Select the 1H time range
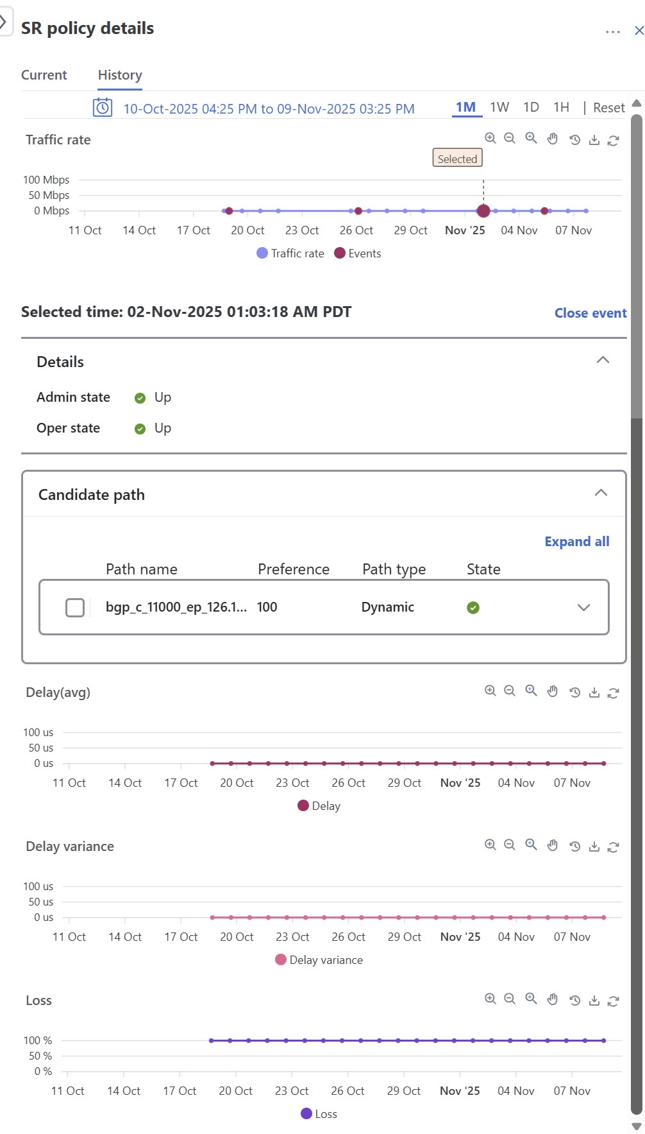Image resolution: width=645 pixels, height=1134 pixels. click(x=561, y=107)
